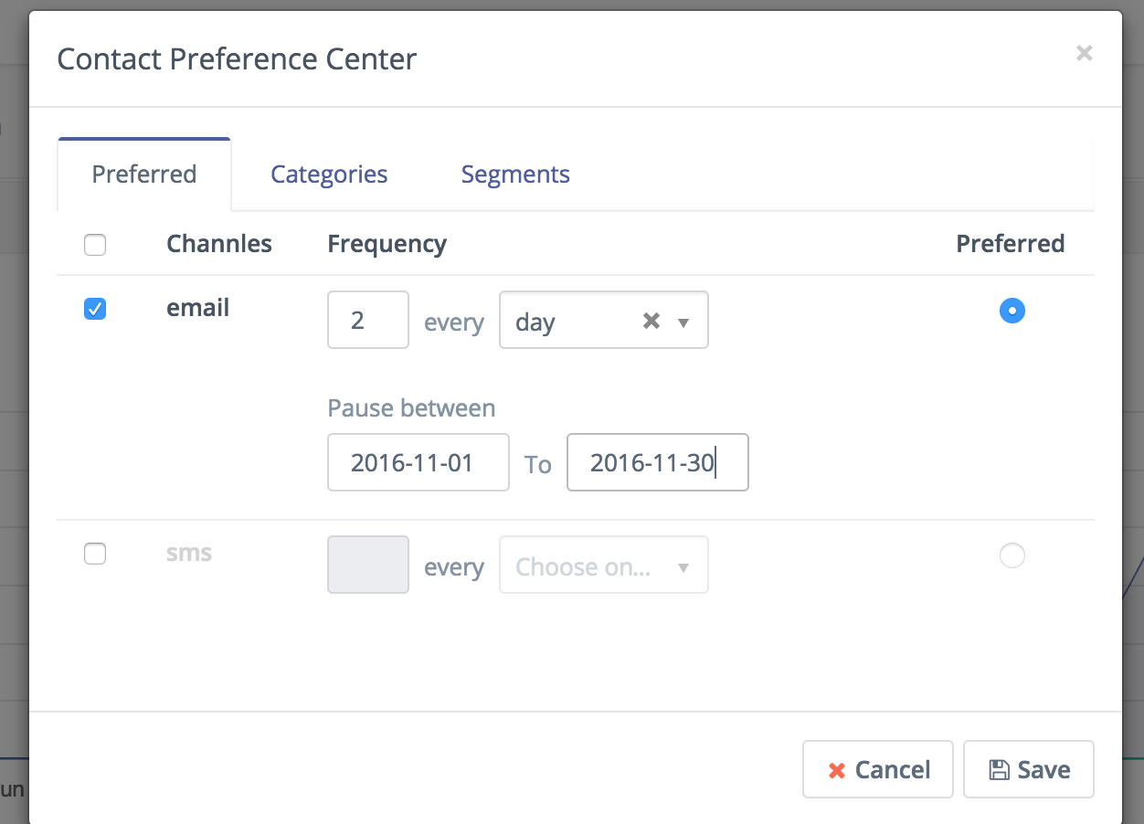The height and width of the screenshot is (824, 1144).
Task: Toggle the select-all channels checkbox
Action: point(95,245)
